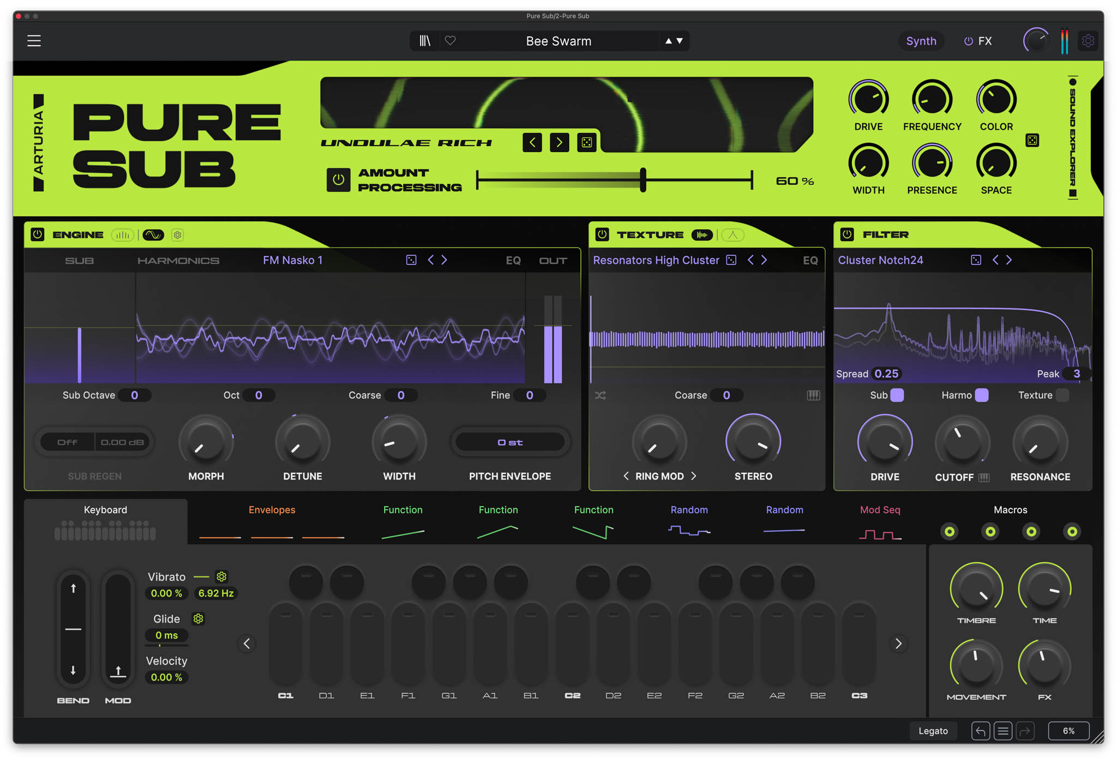Select the Engine harmonics bars mode icon
The image size is (1117, 759).
pyautogui.click(x=123, y=235)
